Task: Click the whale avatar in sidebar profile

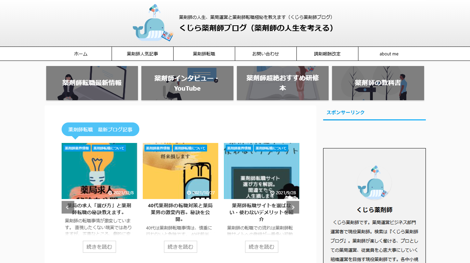Action: [x=374, y=183]
